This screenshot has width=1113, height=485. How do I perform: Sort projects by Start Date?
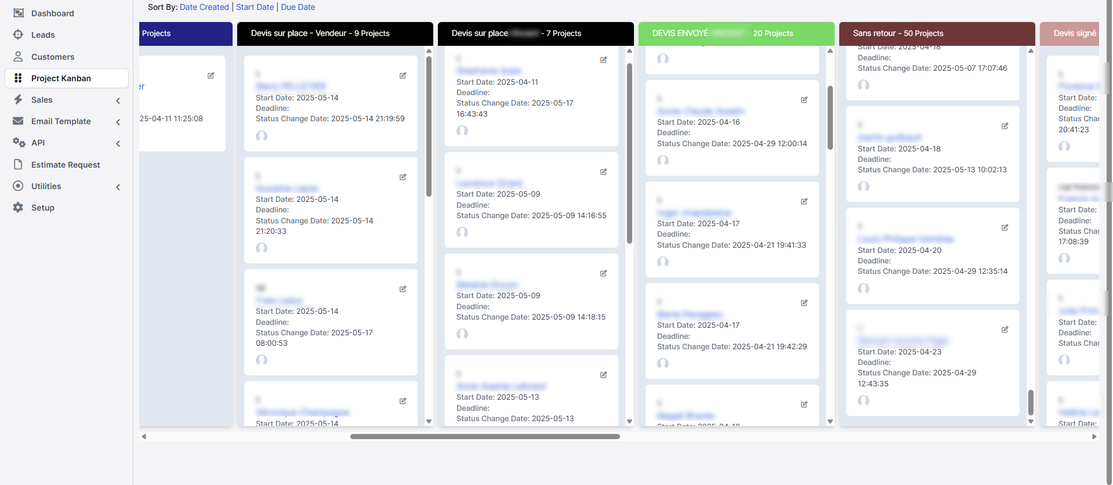pyautogui.click(x=255, y=7)
